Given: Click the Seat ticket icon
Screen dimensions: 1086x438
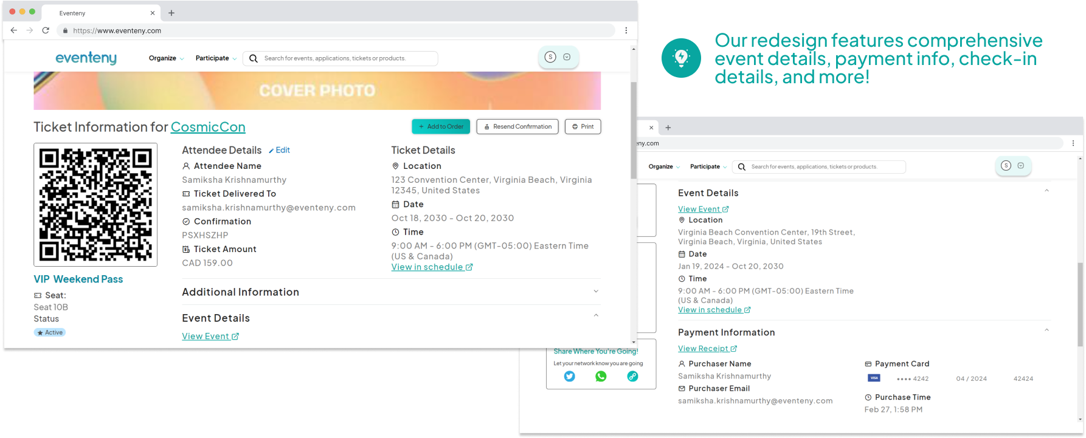Looking at the screenshot, I should [x=38, y=295].
